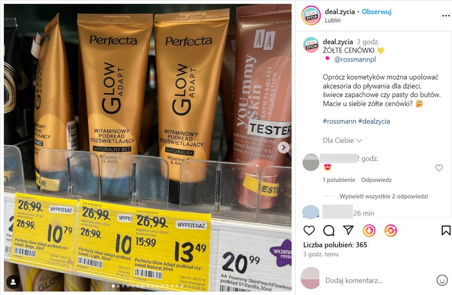This screenshot has width=452, height=295.
Task: Open the three-dot more options menu
Action: tap(446, 16)
